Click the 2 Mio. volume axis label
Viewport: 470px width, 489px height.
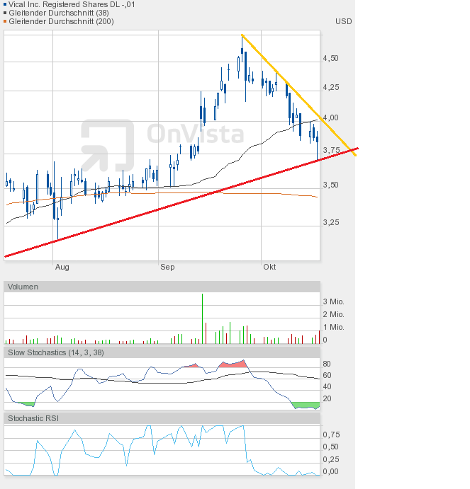(333, 314)
